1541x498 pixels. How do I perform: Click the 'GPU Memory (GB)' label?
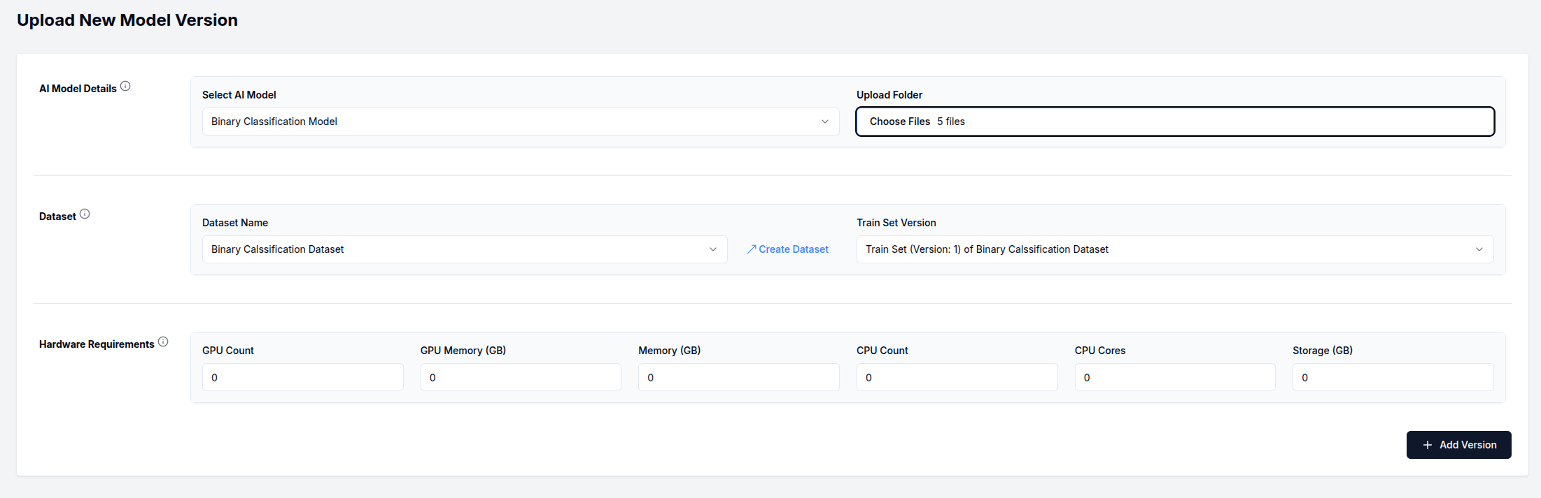(x=463, y=351)
